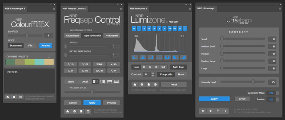
Task: Adjust Lumizone Contrast stepper arrows
Action: [153, 74]
